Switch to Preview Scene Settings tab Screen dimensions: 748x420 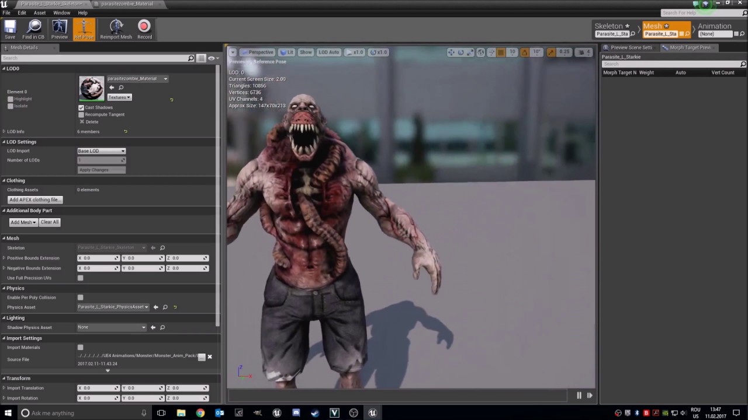click(x=631, y=48)
